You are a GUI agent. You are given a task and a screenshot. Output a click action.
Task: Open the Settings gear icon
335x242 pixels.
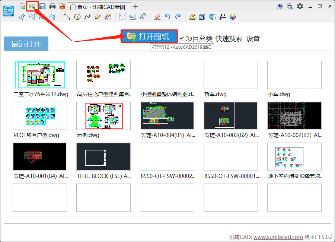point(300,6)
